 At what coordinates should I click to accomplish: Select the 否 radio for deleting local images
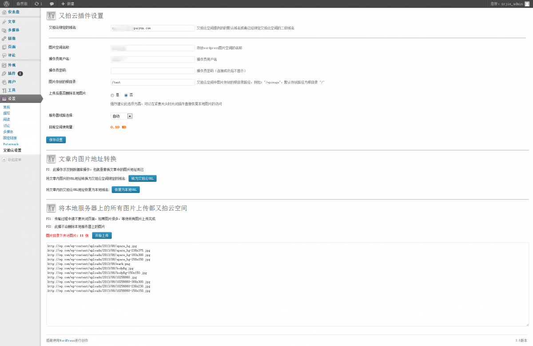coord(126,95)
